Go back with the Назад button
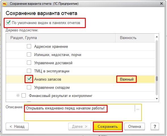The image size is (167, 136). point(17,126)
